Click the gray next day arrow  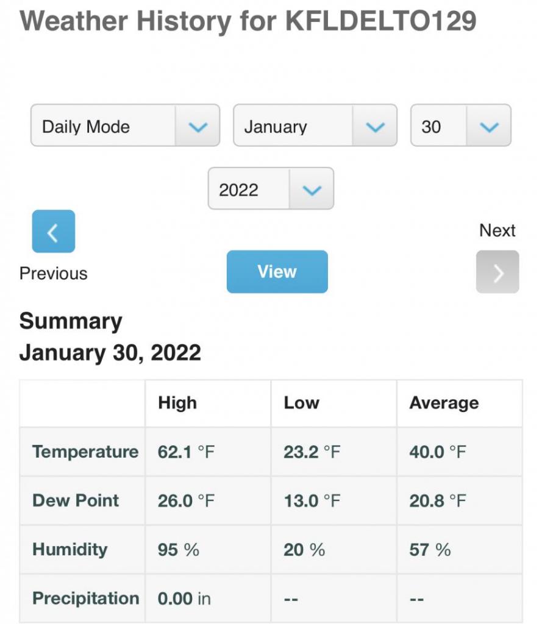[x=497, y=272]
